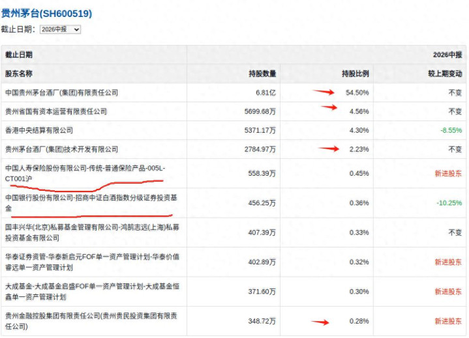The width and height of the screenshot is (469, 338).
Task: Click the 0.30% ownership ratio
Action: (x=359, y=291)
